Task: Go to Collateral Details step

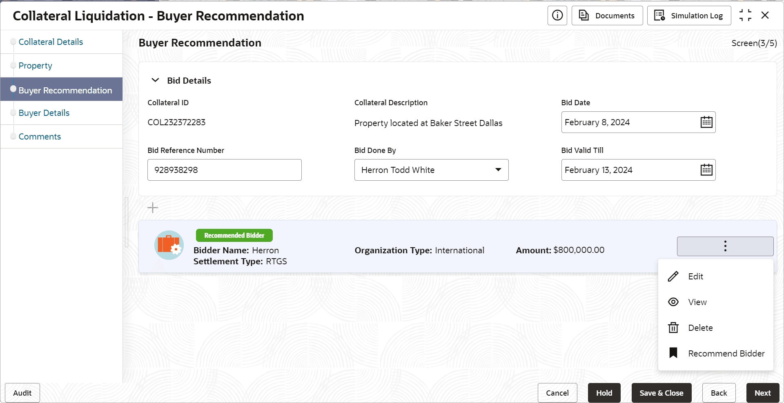Action: pos(51,42)
